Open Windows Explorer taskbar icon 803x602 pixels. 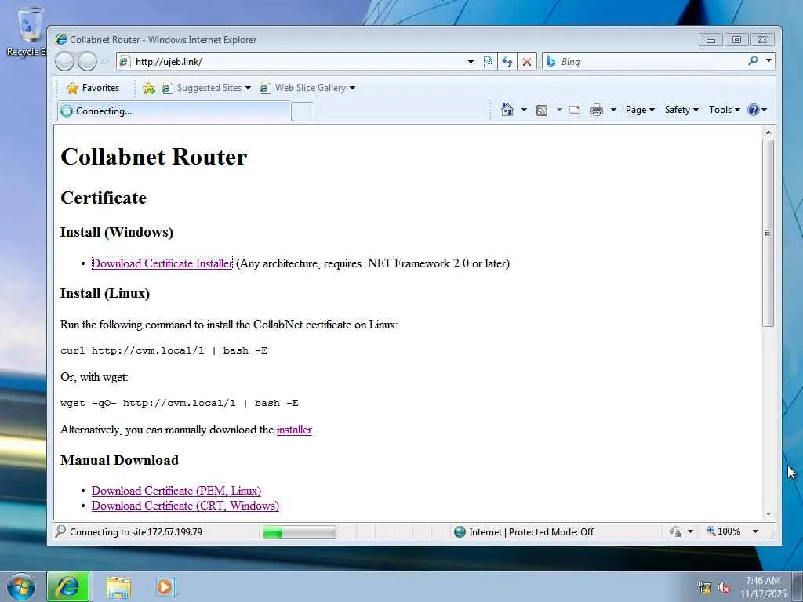tap(118, 587)
